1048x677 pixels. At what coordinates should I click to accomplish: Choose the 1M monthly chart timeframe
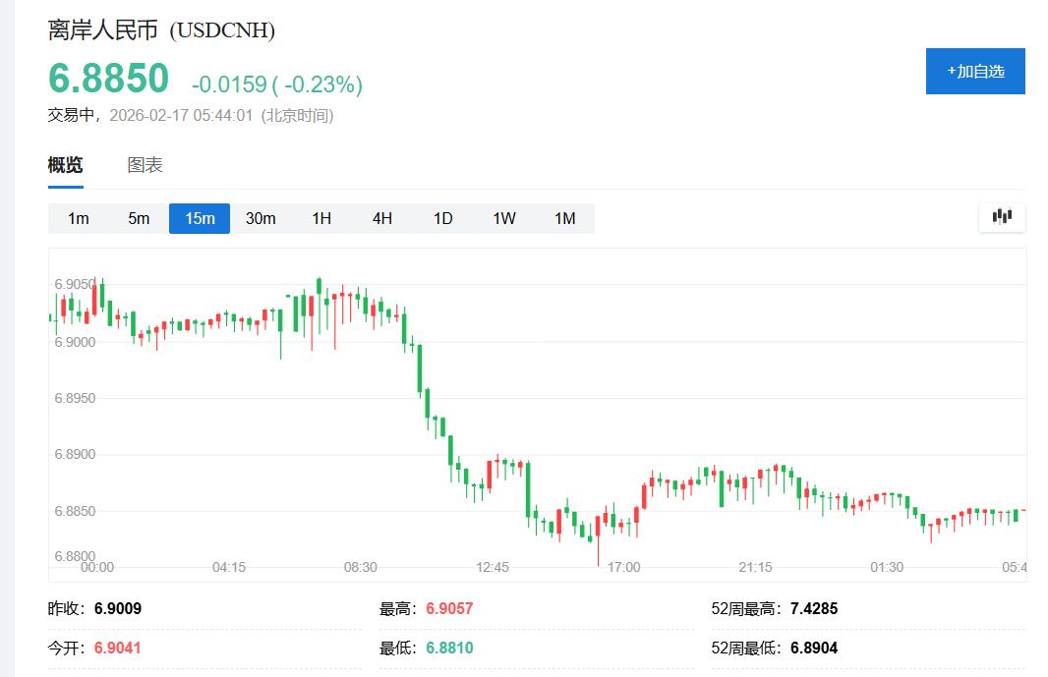click(564, 218)
